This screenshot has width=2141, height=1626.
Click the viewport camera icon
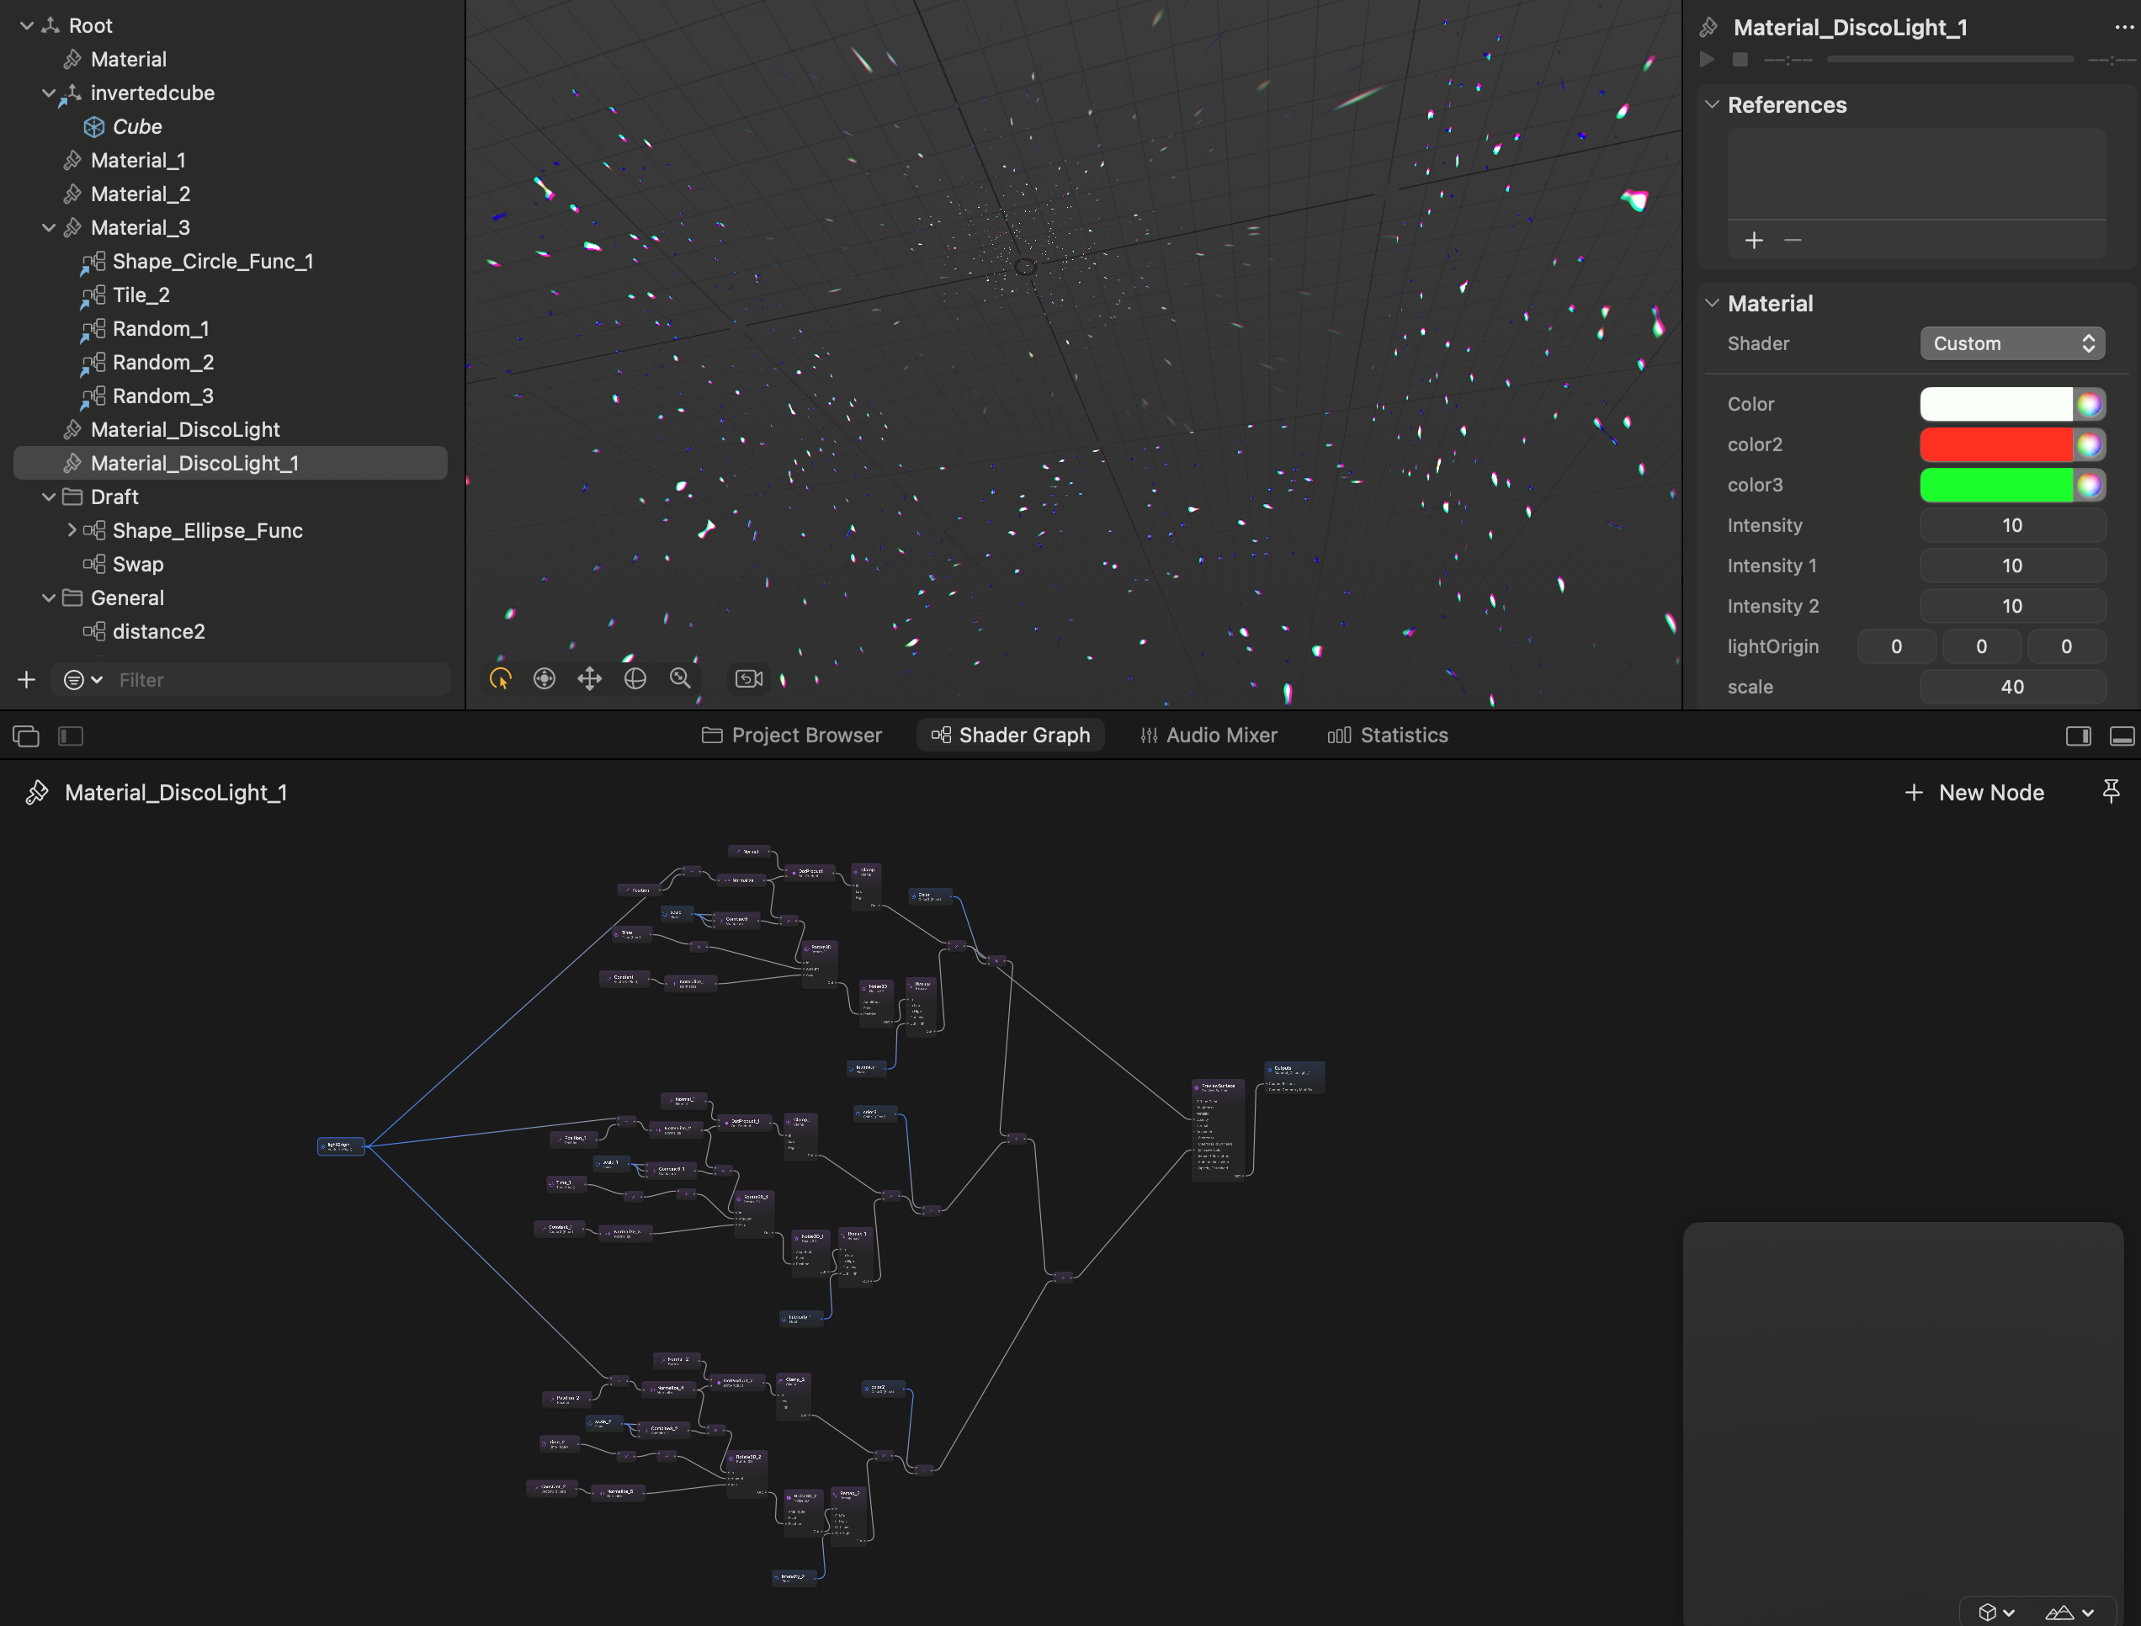[749, 679]
